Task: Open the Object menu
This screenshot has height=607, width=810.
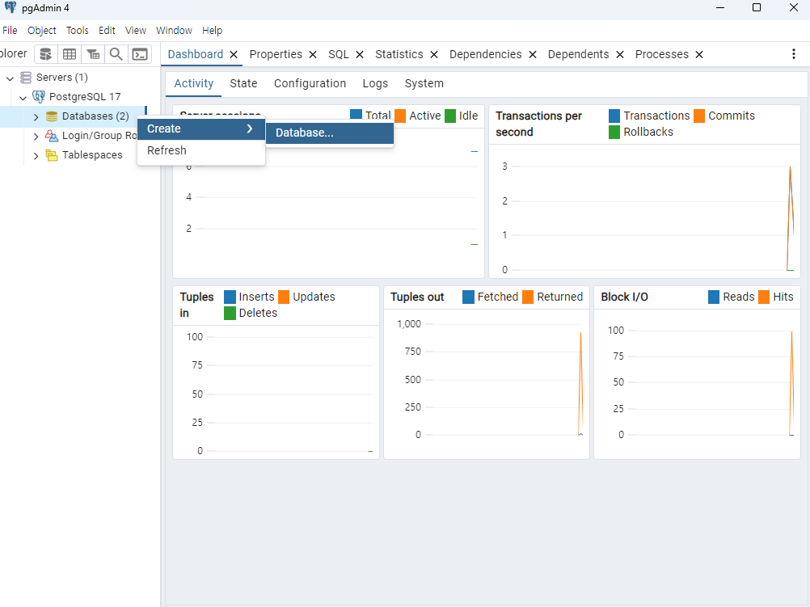Action: tap(42, 31)
